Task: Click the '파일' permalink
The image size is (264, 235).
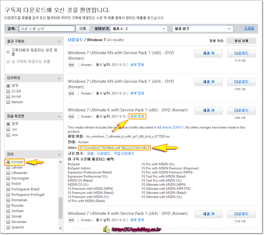Action: (90, 154)
